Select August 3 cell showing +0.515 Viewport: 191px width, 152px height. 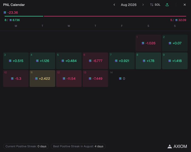(16, 61)
